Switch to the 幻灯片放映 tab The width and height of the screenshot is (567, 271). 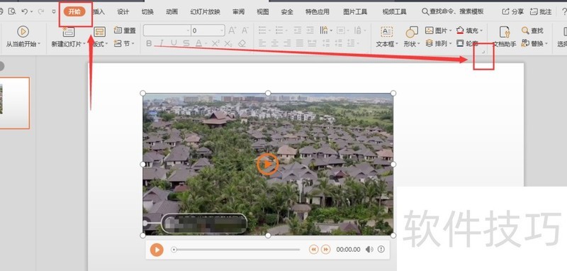(205, 11)
